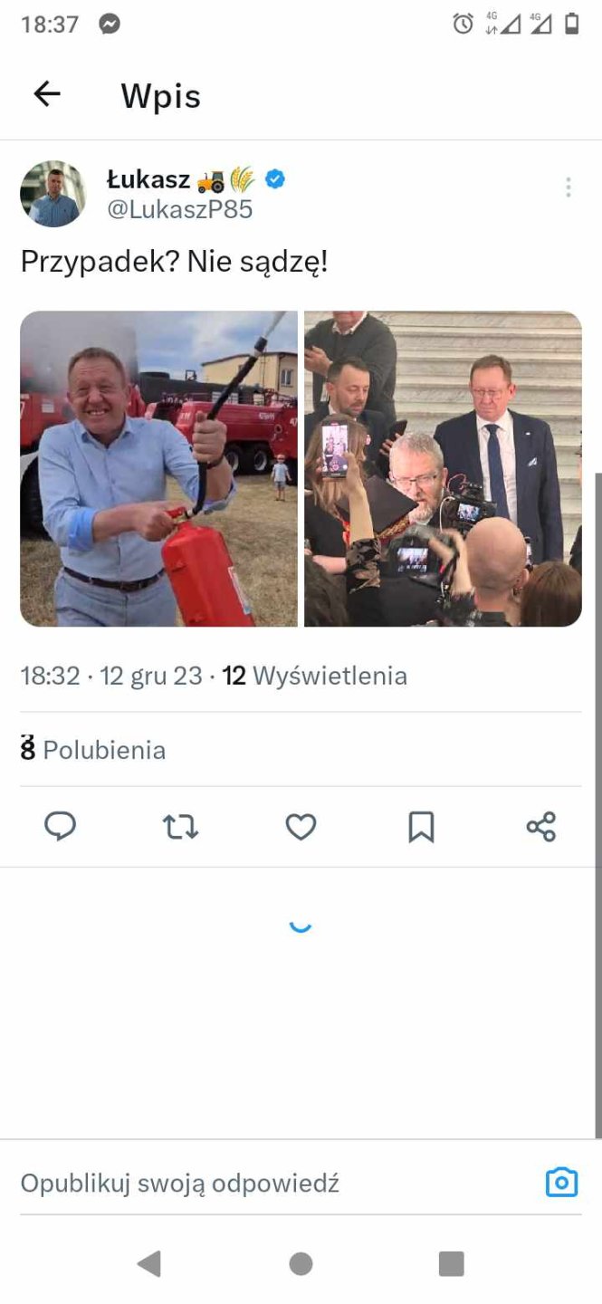Go back using the arrow icon

(x=47, y=94)
